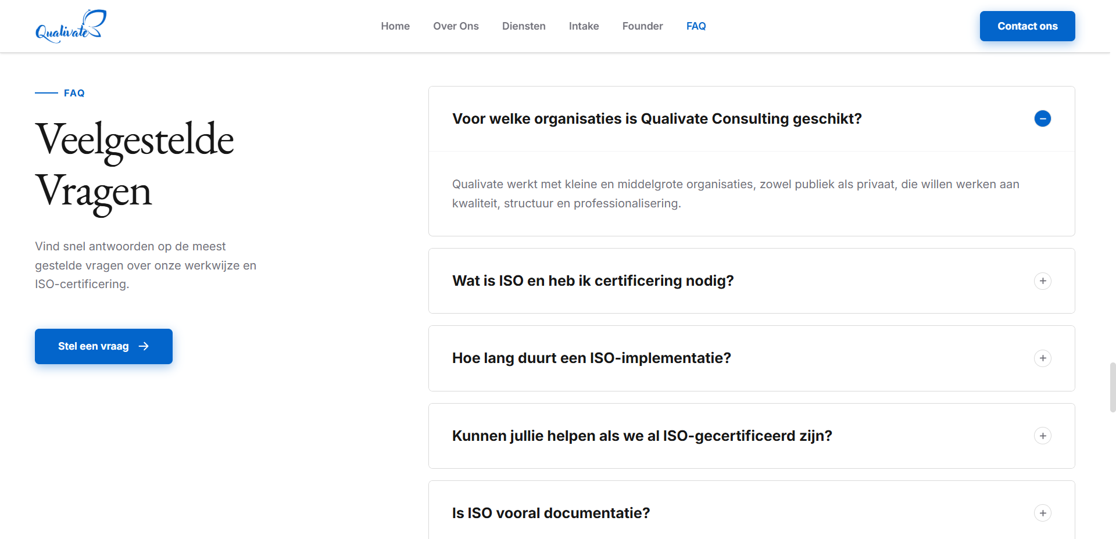Toggle the 'Voor welke organisaties' question heading
Screen dimensions: 1116x539
coord(656,119)
